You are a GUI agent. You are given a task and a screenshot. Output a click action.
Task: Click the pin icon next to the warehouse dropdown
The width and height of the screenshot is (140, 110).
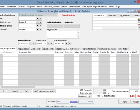click(41, 19)
